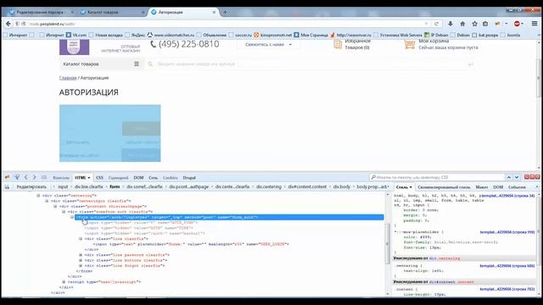The image size is (543, 305).
Task: Open the Firebug Cookies panel tab
Action: pos(171,177)
